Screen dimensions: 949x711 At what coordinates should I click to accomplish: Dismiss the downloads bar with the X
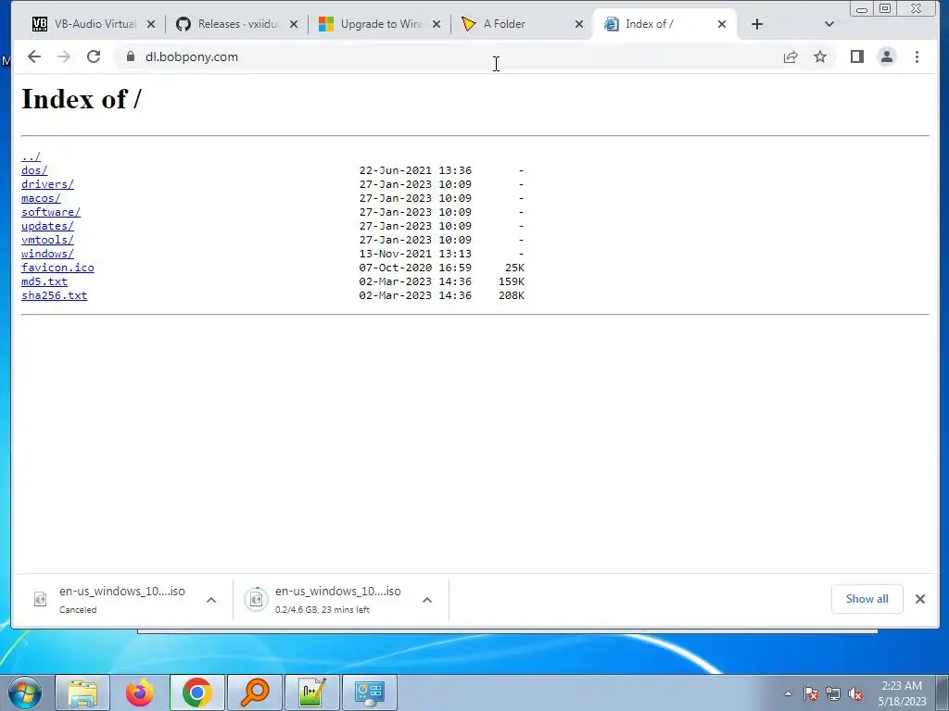click(920, 599)
